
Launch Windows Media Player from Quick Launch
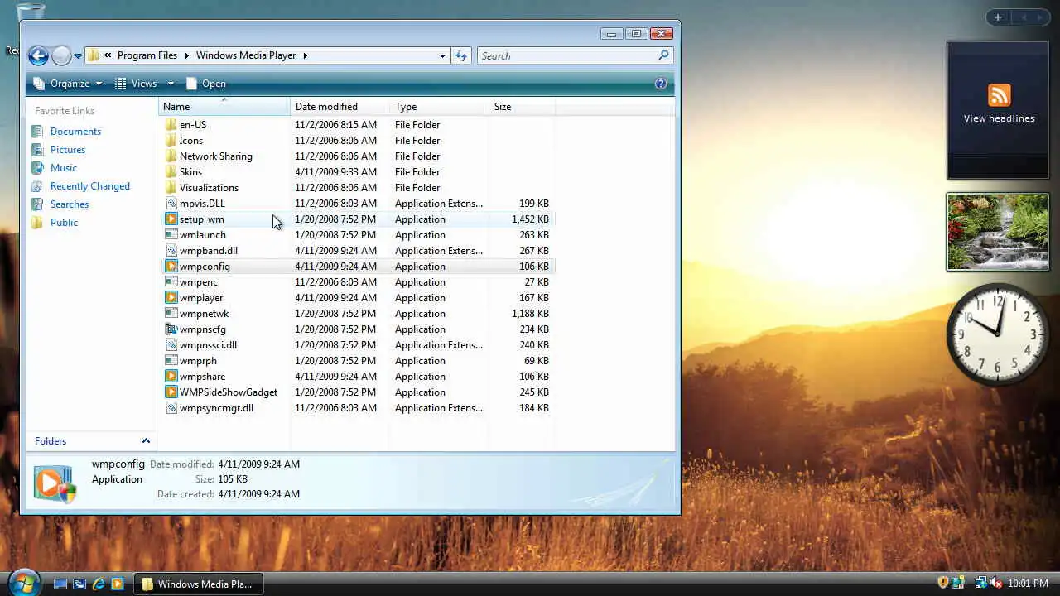[118, 584]
